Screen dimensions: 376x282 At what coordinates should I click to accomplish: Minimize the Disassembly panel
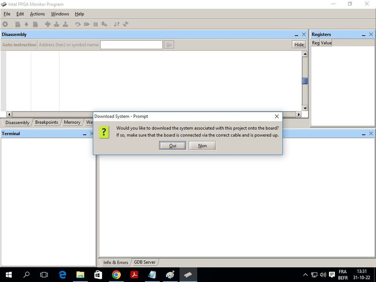coord(297,35)
